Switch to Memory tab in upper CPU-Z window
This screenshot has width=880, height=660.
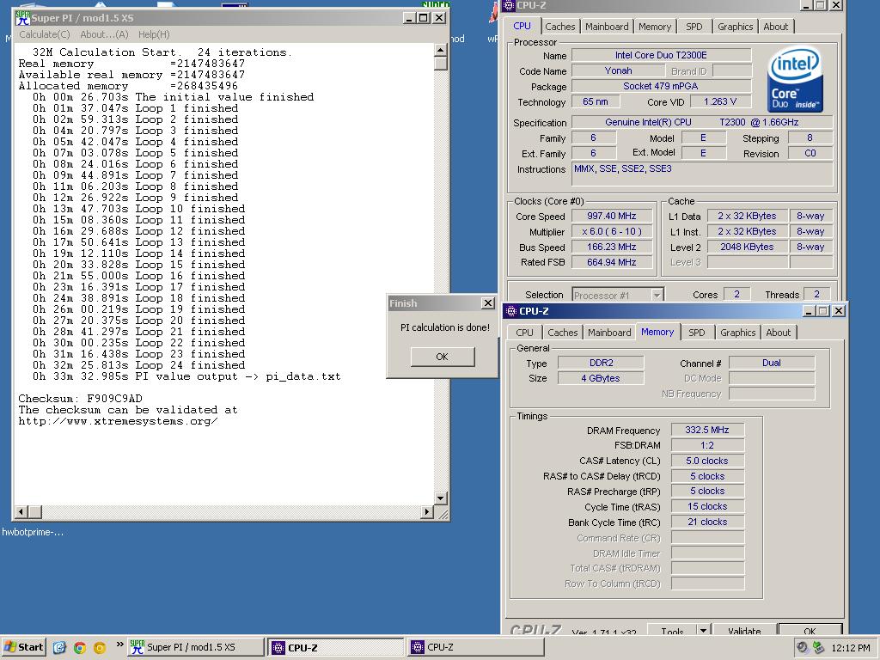[654, 27]
